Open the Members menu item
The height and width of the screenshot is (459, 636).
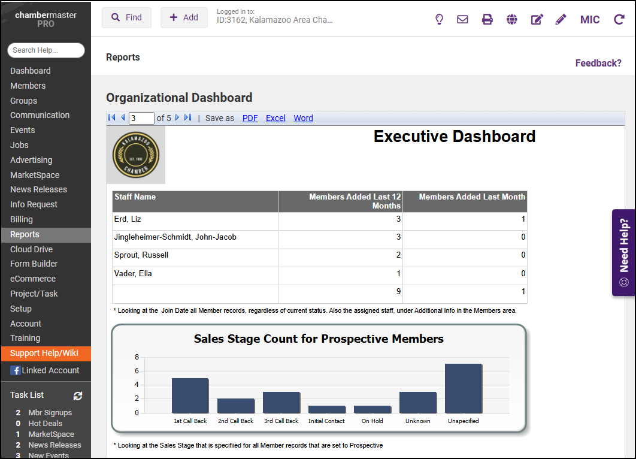28,86
